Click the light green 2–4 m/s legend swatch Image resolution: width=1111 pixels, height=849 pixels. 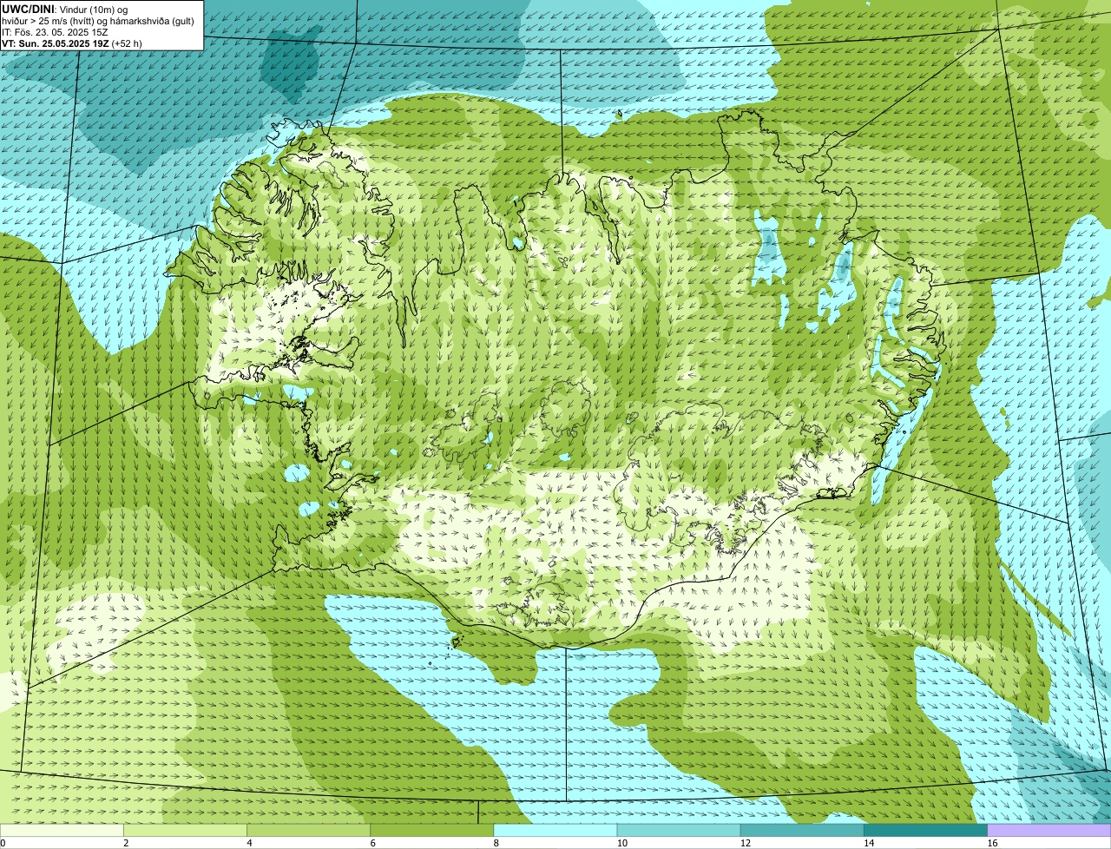[x=185, y=831]
